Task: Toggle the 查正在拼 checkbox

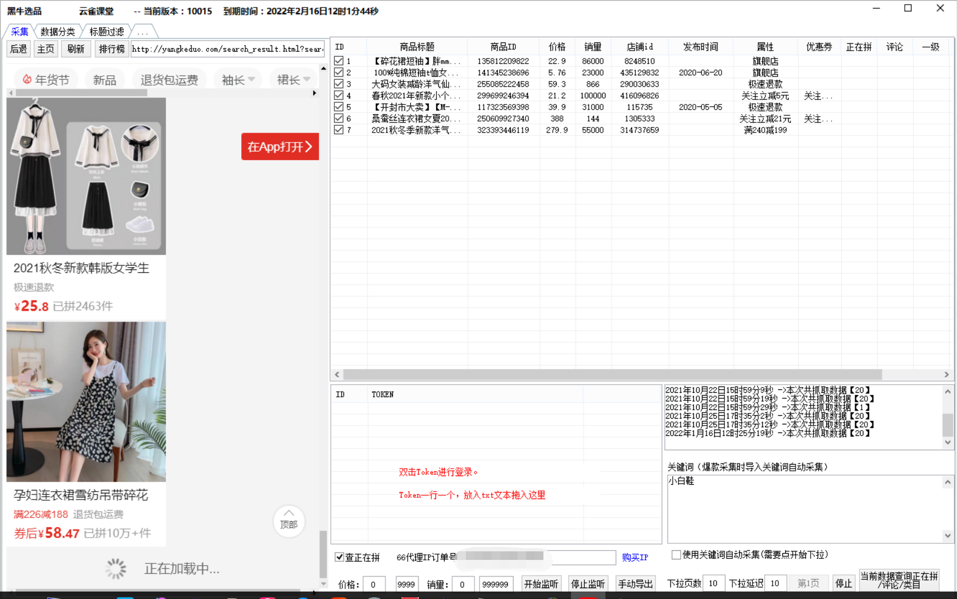Action: click(339, 557)
